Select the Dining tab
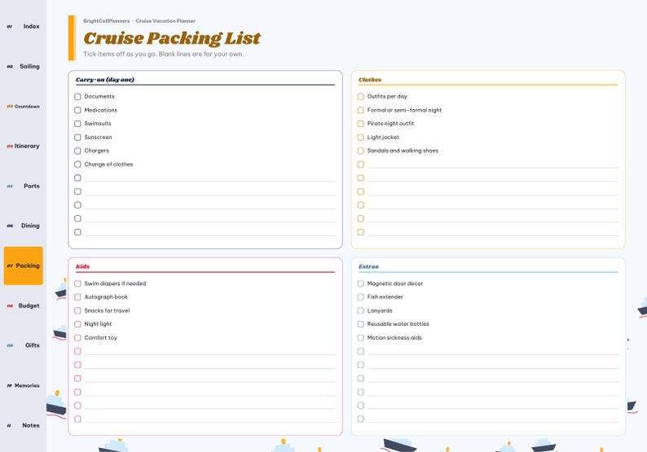This screenshot has height=452, width=647. 23,226
